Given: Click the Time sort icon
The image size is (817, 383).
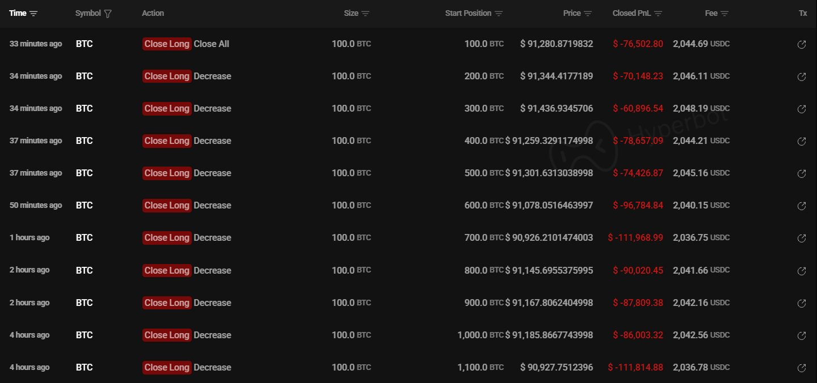Looking at the screenshot, I should [x=33, y=14].
